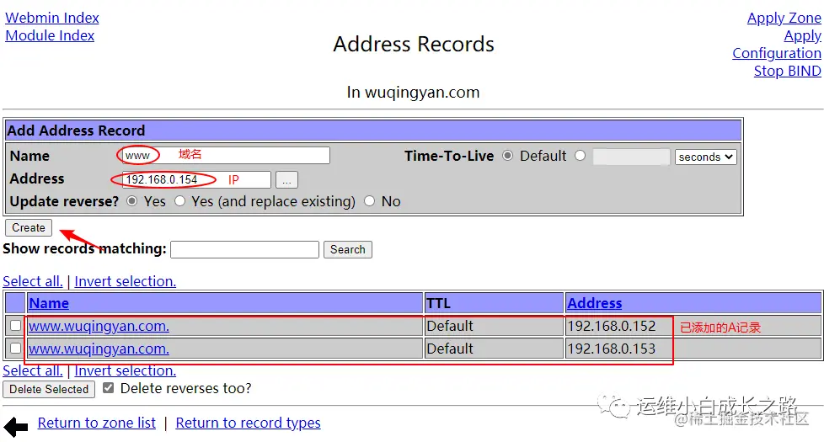Click the Search button

[x=347, y=249]
